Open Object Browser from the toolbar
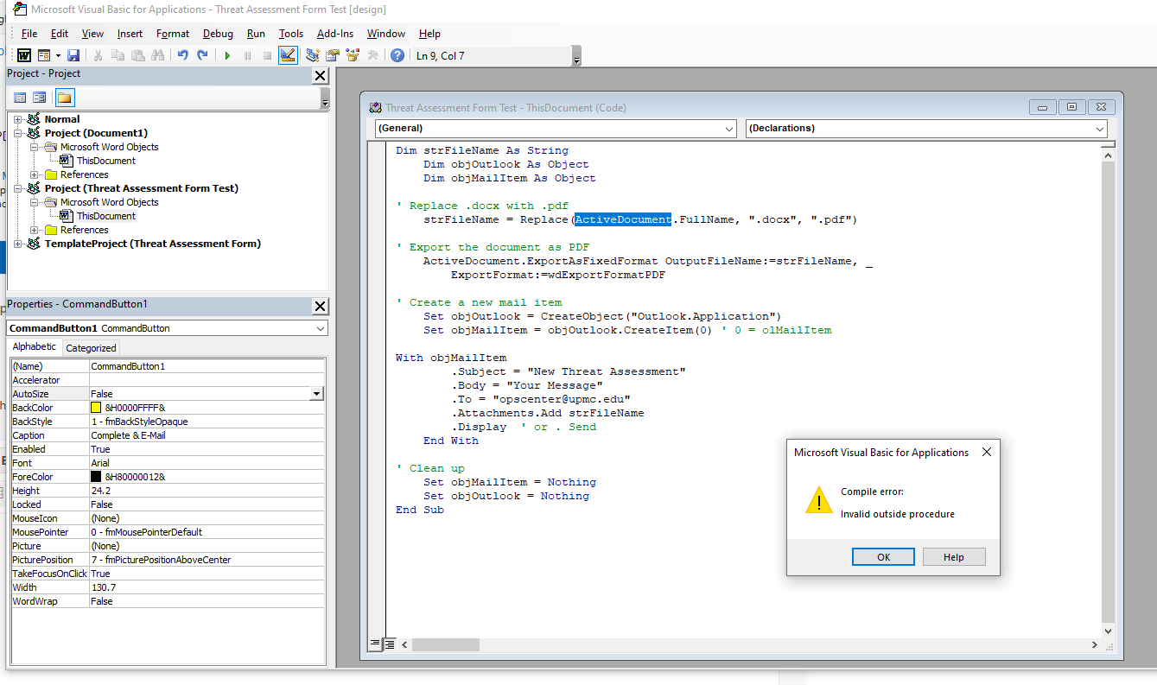1157x685 pixels. click(353, 55)
